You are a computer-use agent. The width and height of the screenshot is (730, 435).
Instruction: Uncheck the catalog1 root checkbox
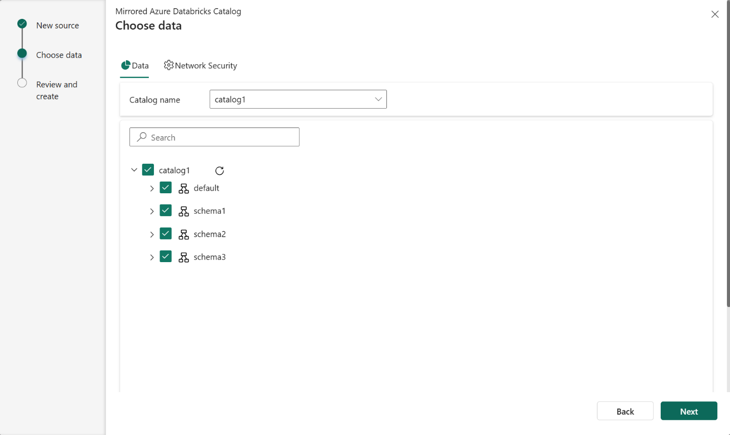(x=148, y=170)
